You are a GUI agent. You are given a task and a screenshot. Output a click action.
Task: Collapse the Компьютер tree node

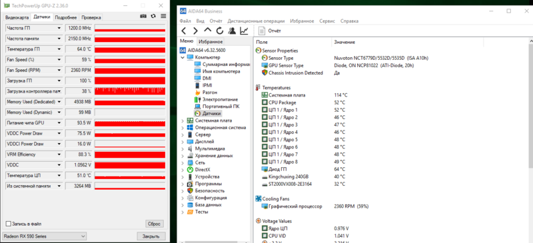pyautogui.click(x=183, y=57)
